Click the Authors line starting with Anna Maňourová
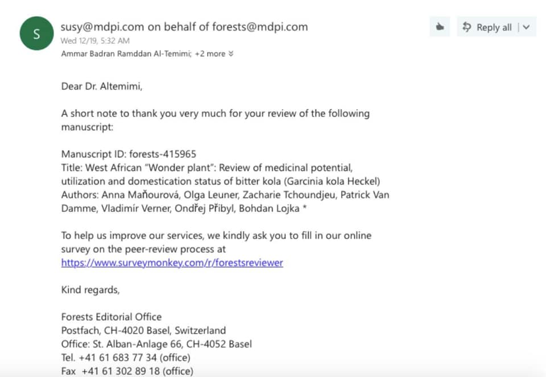546x377 pixels. click(x=225, y=201)
